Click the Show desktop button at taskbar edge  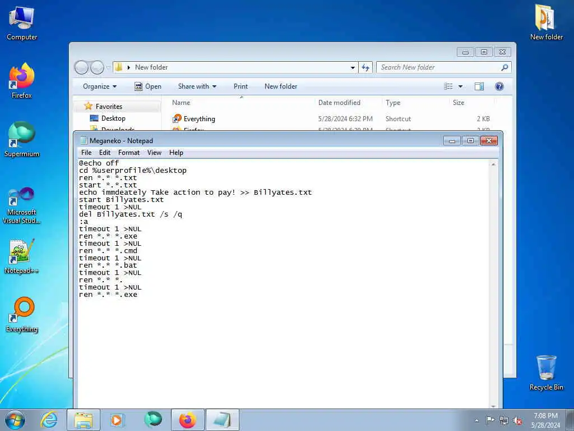570,420
